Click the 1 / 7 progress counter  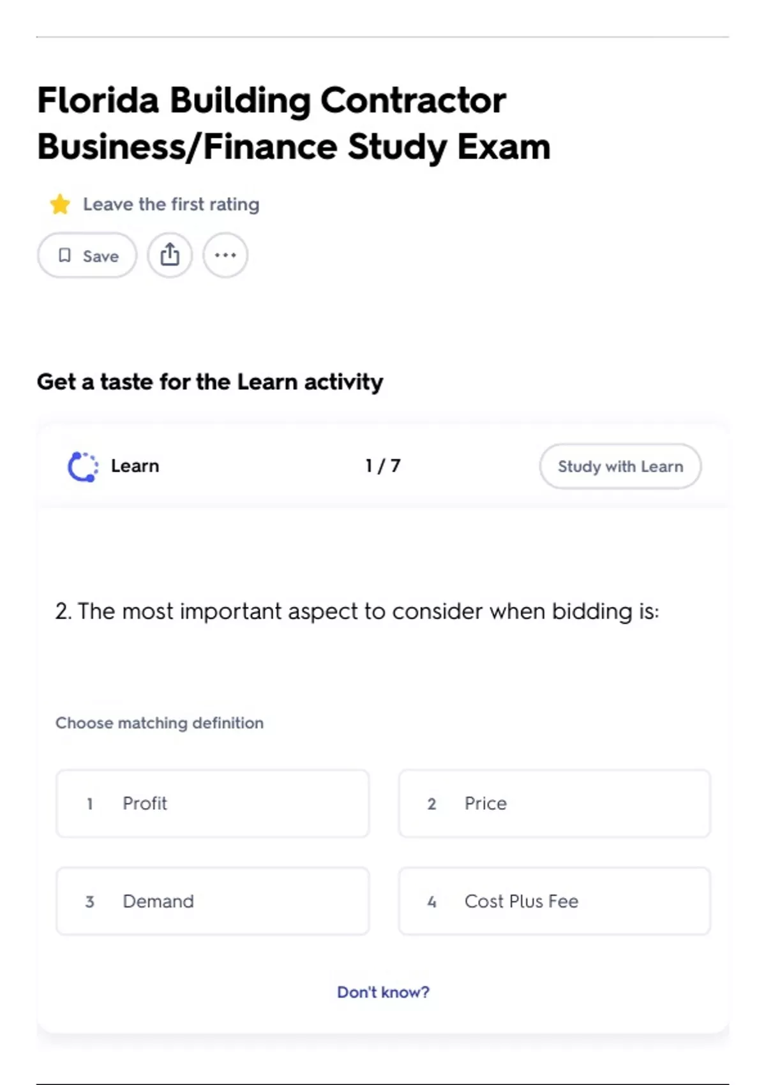point(382,466)
